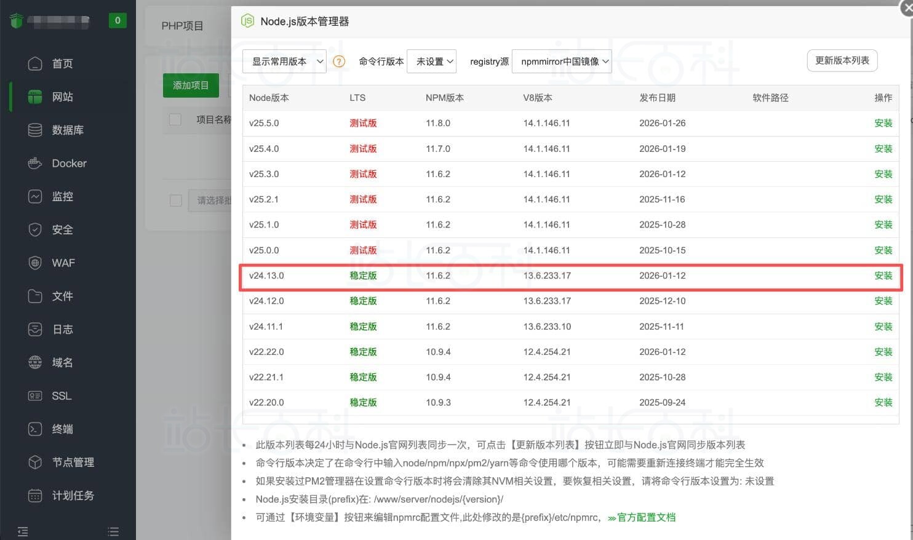Select the SSL menu item in sidebar
The image size is (913, 540).
[62, 395]
